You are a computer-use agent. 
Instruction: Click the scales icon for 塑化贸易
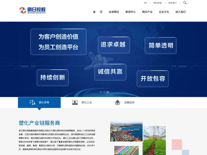(x=32, y=102)
